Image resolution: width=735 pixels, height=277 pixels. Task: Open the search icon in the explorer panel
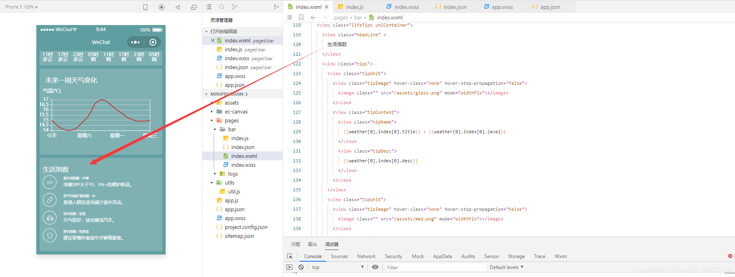click(222, 7)
